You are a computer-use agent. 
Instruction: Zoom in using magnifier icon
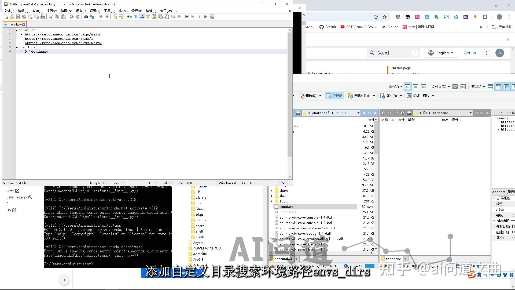click(101, 17)
